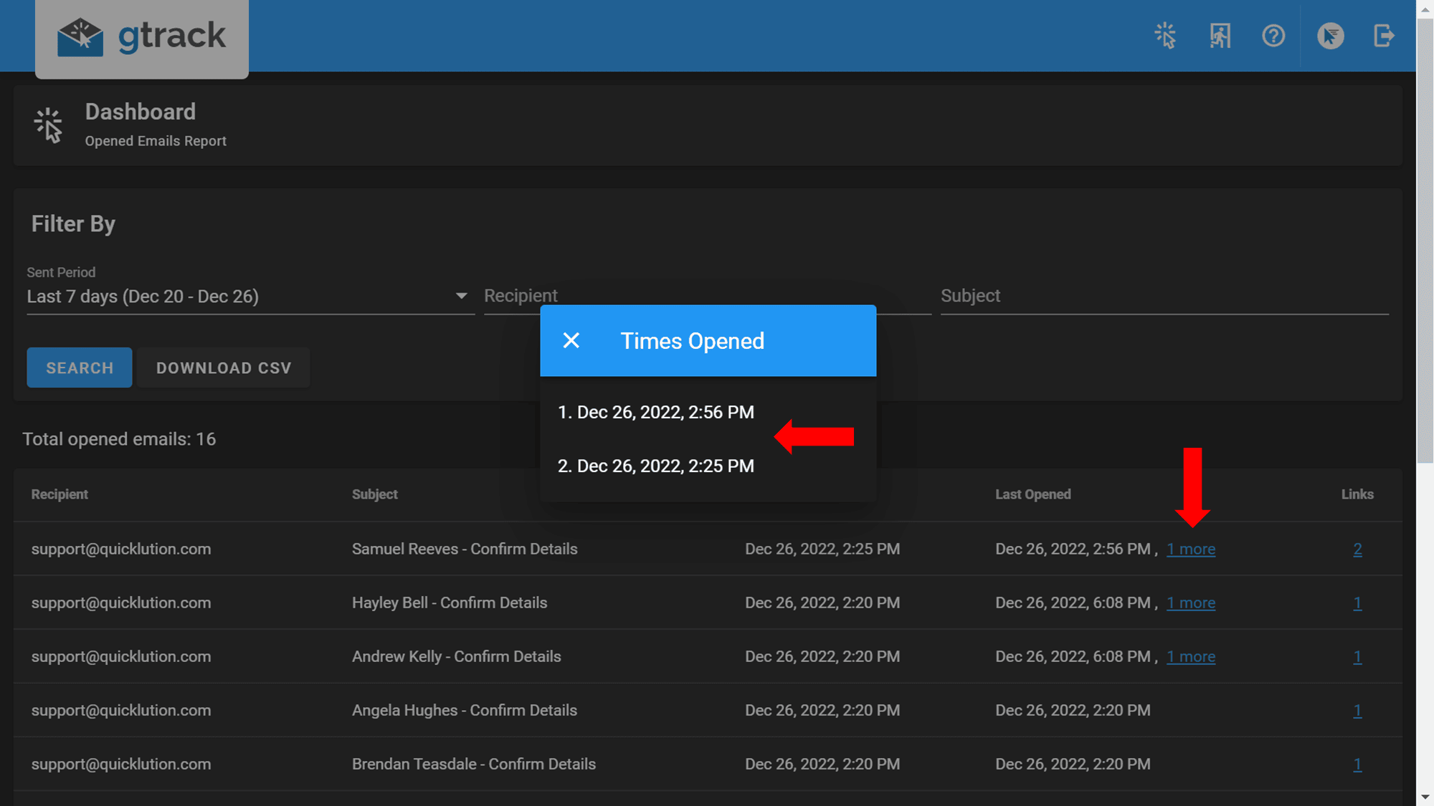Open '1 more' link for Hayley Bell
The width and height of the screenshot is (1434, 806).
pos(1191,603)
